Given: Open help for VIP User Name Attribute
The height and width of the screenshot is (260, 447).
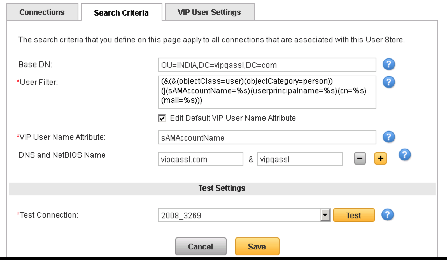Looking at the screenshot, I should click(x=389, y=137).
